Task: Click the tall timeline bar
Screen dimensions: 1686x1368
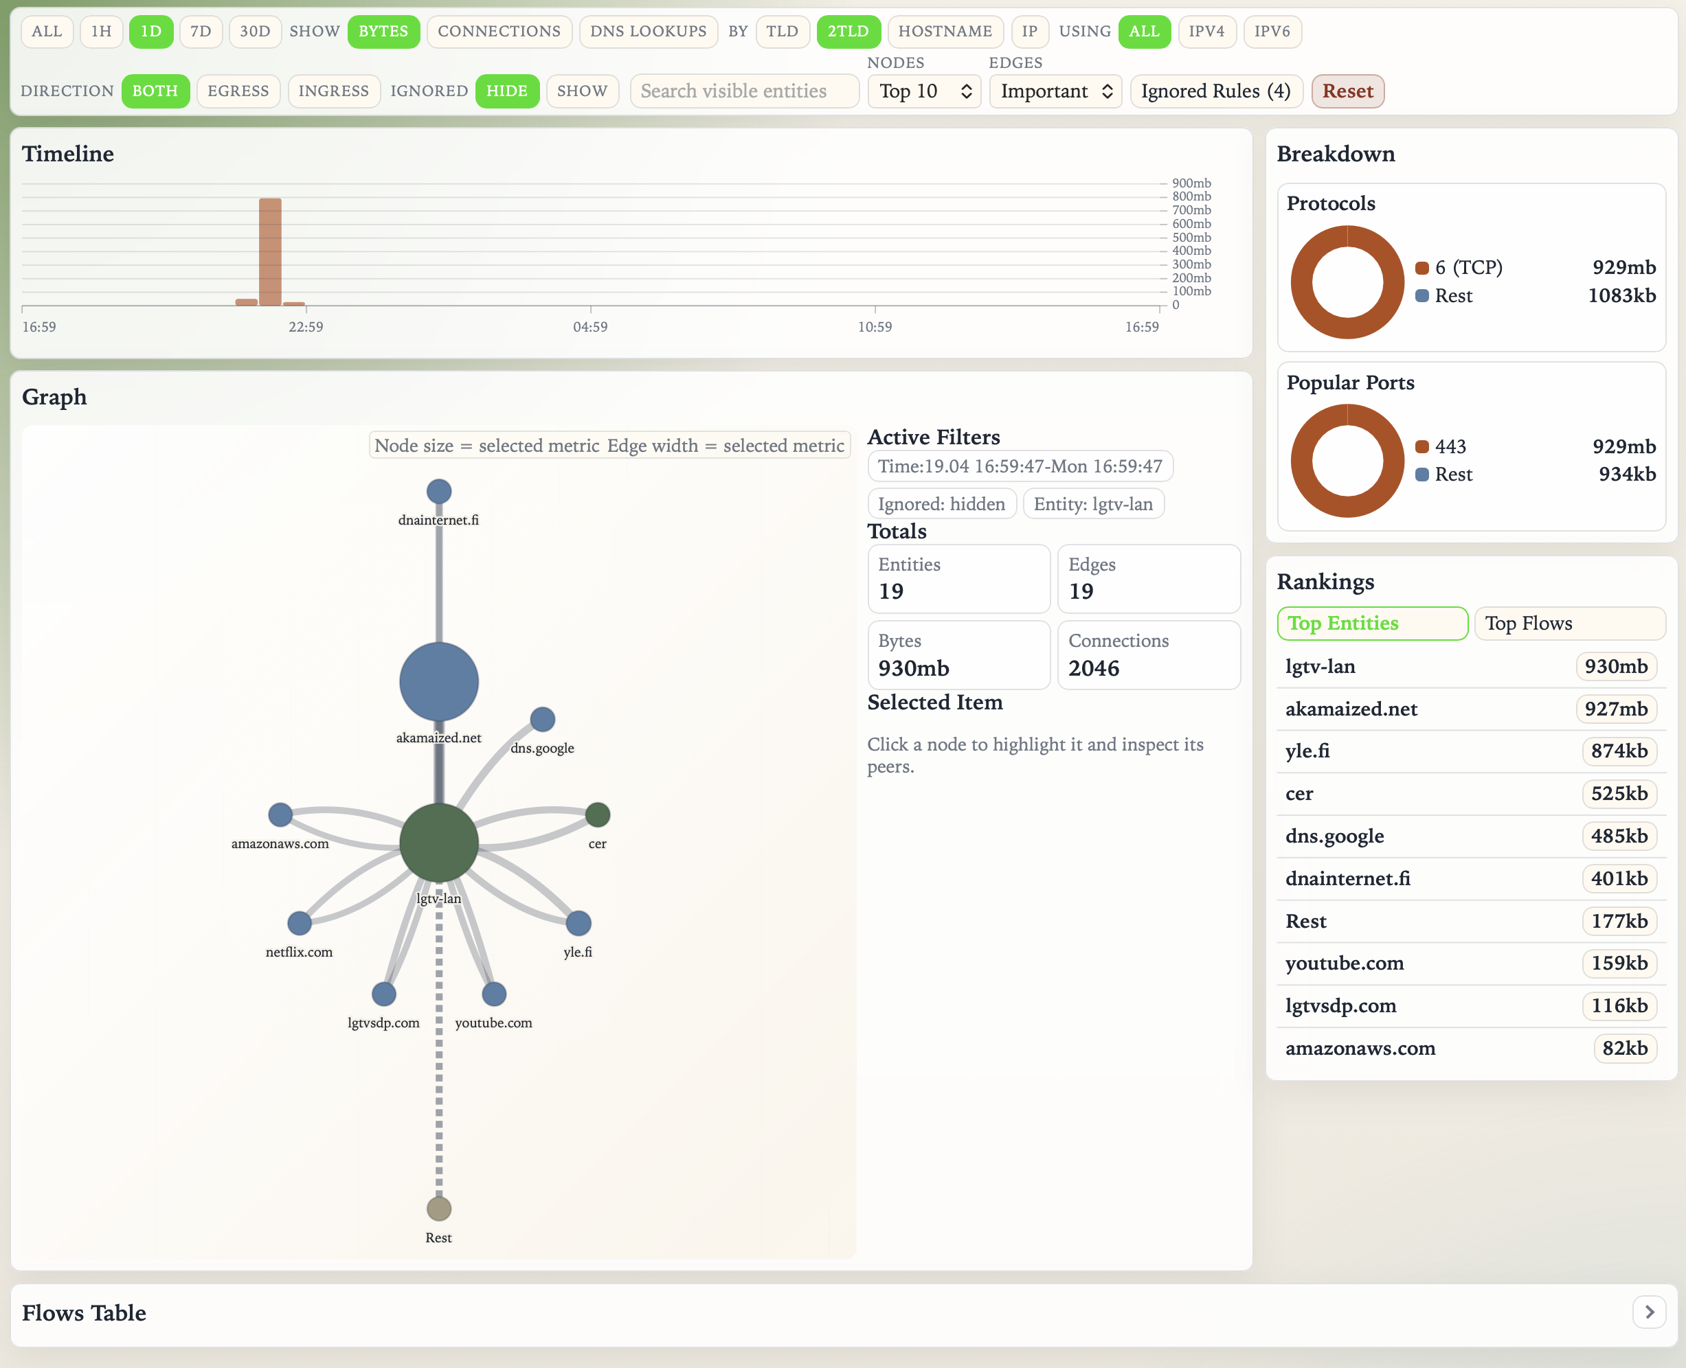Action: (271, 252)
